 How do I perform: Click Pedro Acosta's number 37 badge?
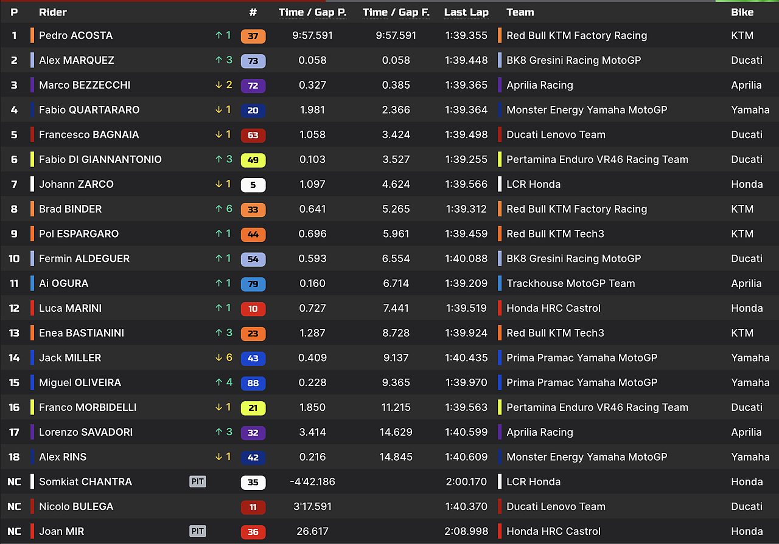point(253,36)
